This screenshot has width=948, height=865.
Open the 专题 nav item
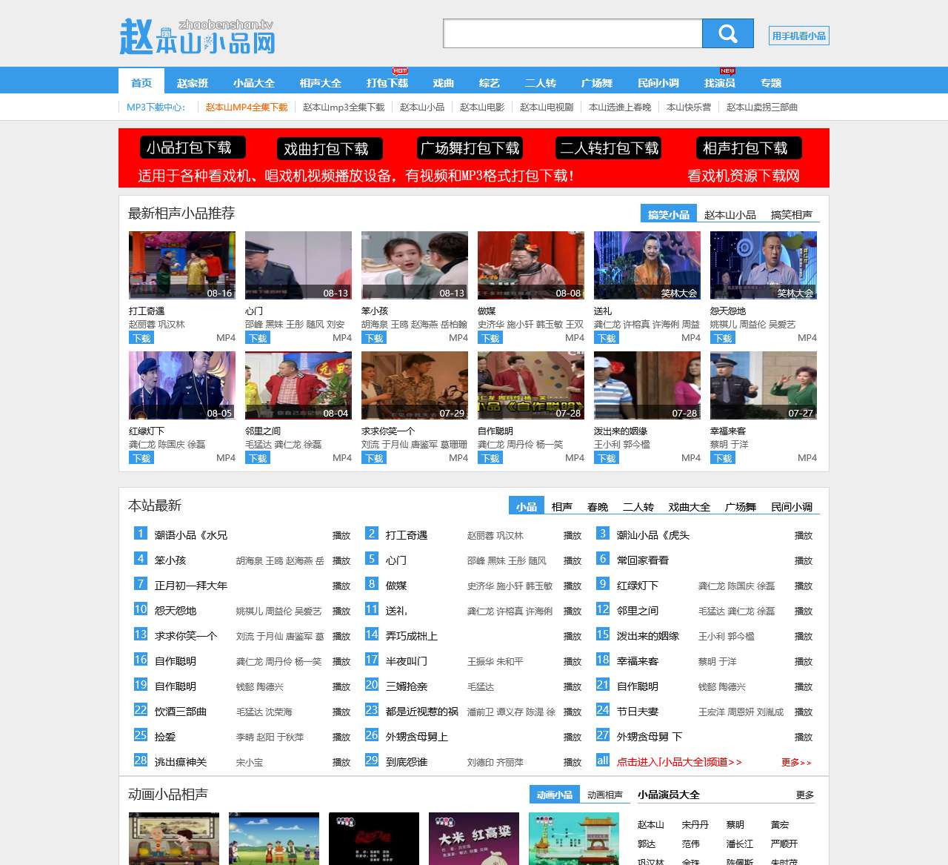(x=771, y=83)
